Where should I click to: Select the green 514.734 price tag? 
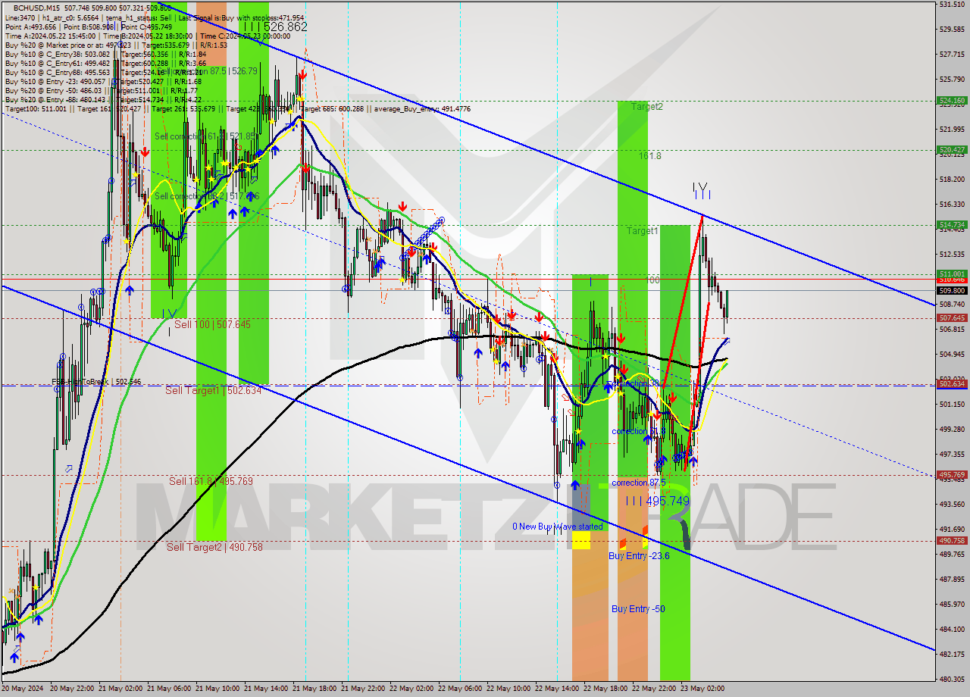point(952,225)
